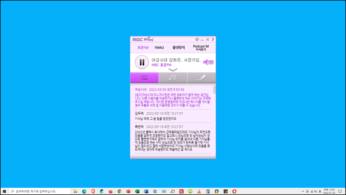Screen dimensions: 346x195
Task: Pause the radio playback
Action: point(142,62)
